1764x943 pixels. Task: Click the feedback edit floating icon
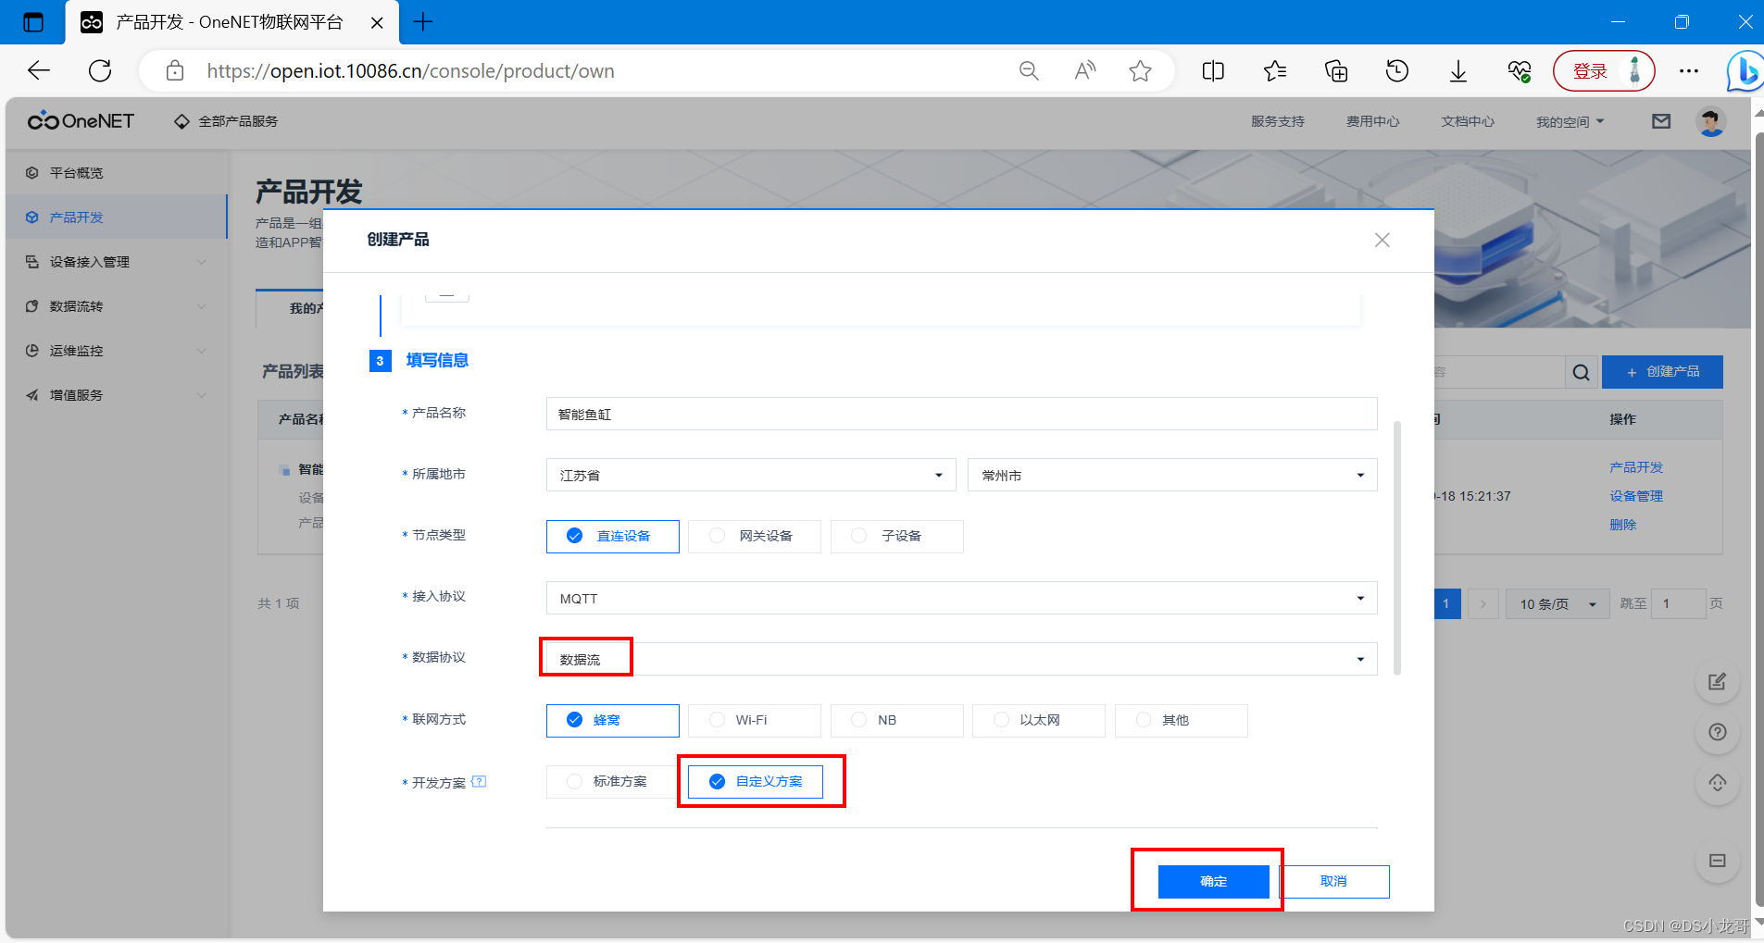point(1718,682)
